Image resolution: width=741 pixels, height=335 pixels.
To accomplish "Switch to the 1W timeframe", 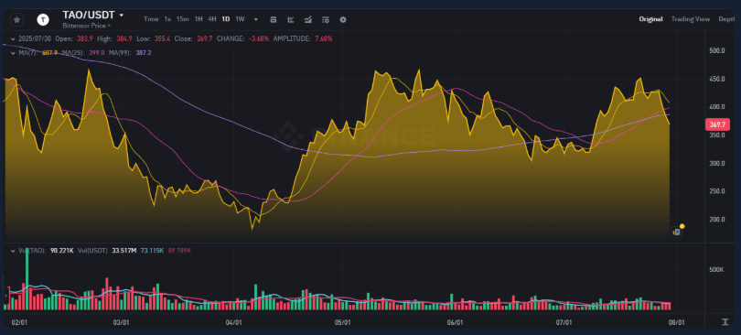I will (x=240, y=19).
